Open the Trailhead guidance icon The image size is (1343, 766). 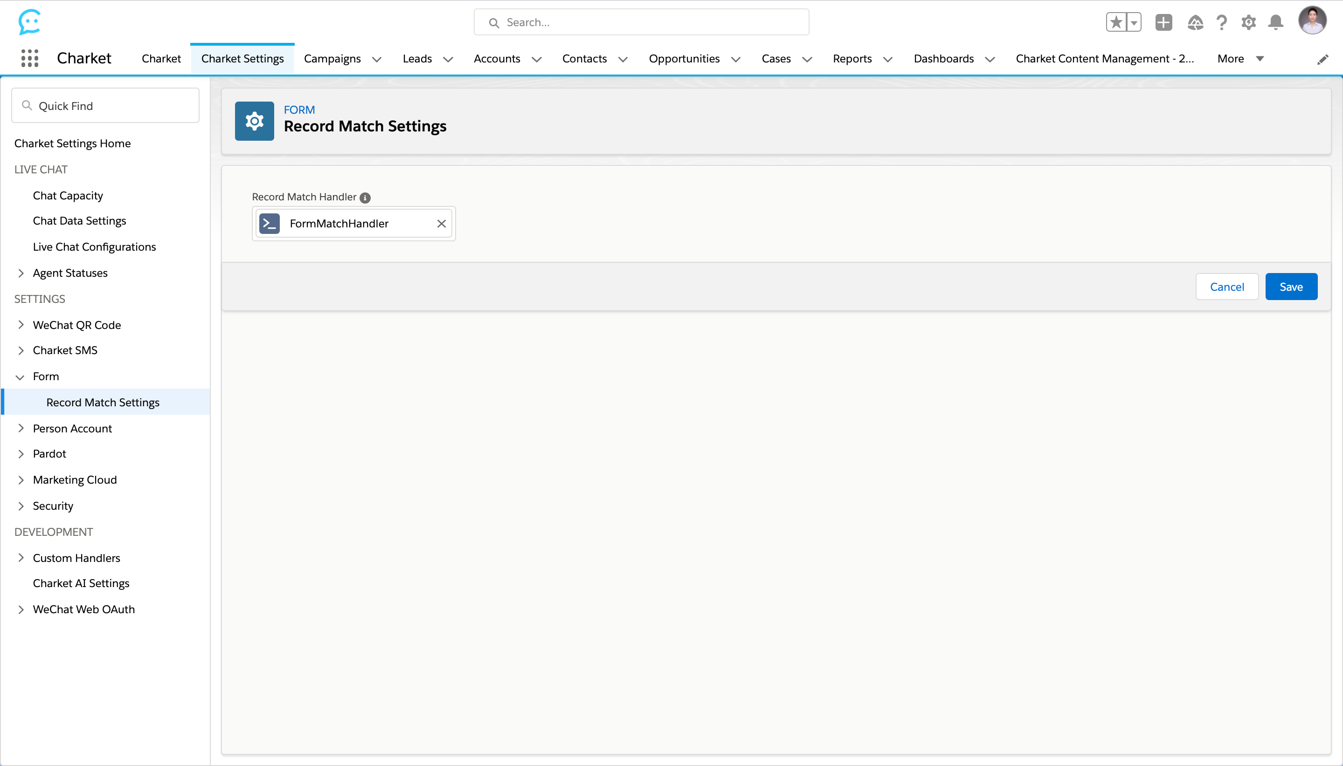[1195, 22]
